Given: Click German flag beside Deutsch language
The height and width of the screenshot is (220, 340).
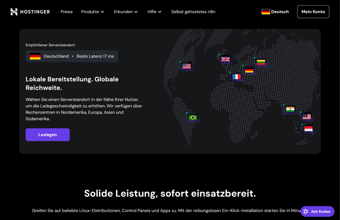Looking at the screenshot, I should (266, 12).
